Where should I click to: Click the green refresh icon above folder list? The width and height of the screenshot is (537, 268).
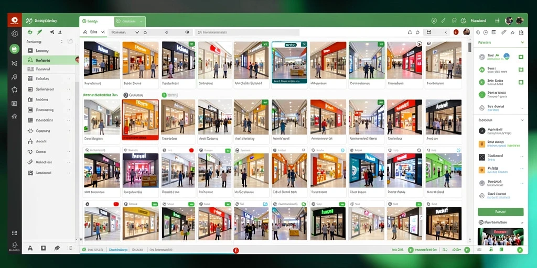click(30, 32)
